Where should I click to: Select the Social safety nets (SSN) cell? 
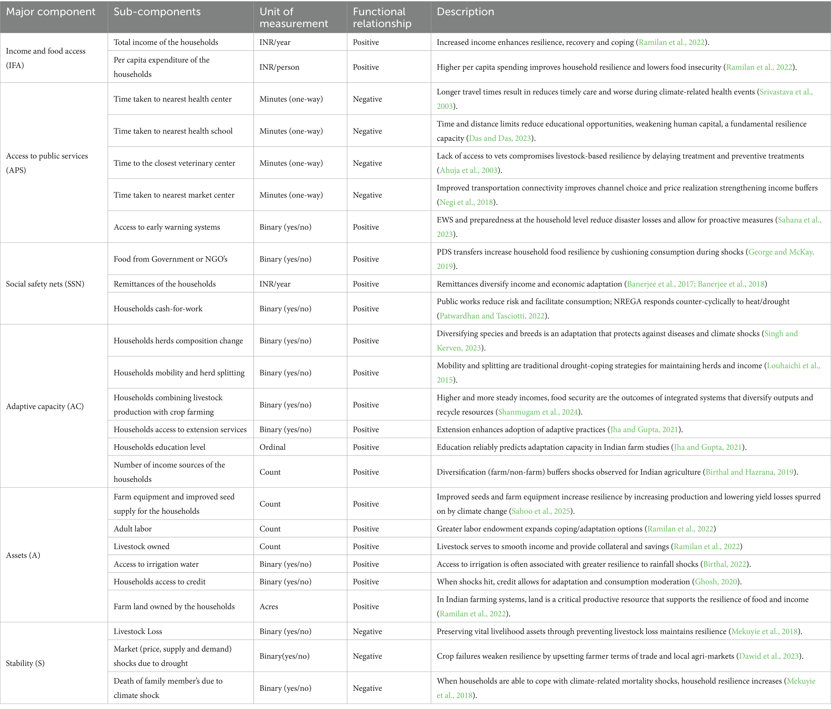click(x=45, y=284)
